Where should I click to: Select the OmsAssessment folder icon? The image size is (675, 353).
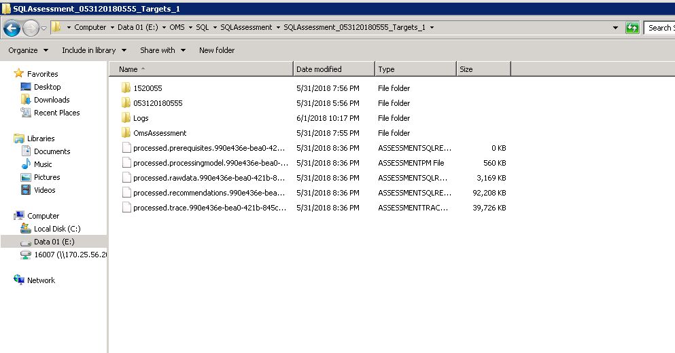pyautogui.click(x=126, y=132)
